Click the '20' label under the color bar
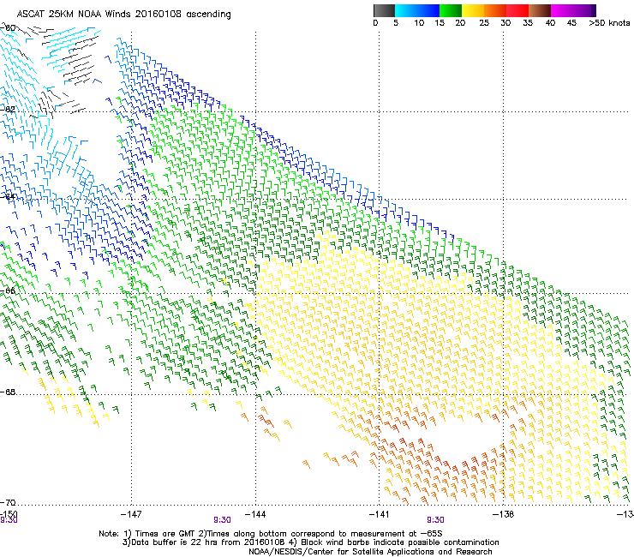 click(460, 23)
